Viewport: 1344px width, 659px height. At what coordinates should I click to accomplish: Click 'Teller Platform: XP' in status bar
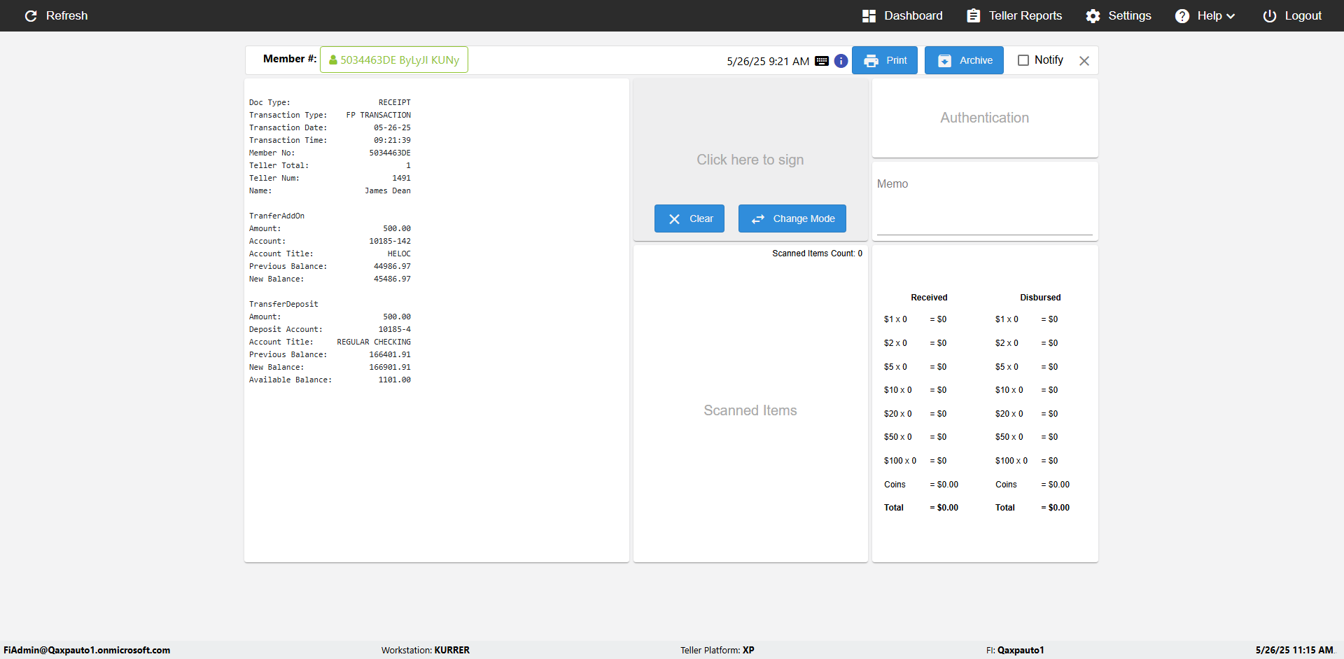tap(717, 650)
